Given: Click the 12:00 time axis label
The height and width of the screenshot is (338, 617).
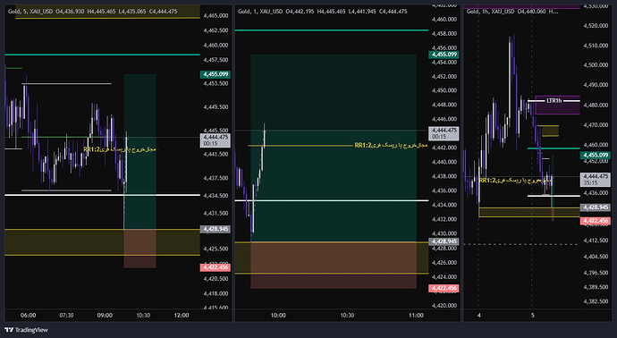Looking at the screenshot, I should point(182,315).
